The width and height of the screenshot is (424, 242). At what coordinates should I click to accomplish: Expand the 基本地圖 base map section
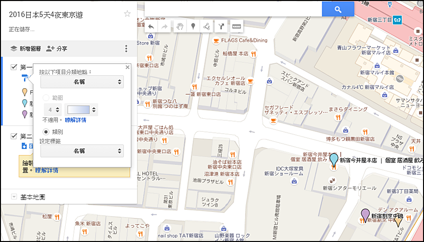coord(14,197)
